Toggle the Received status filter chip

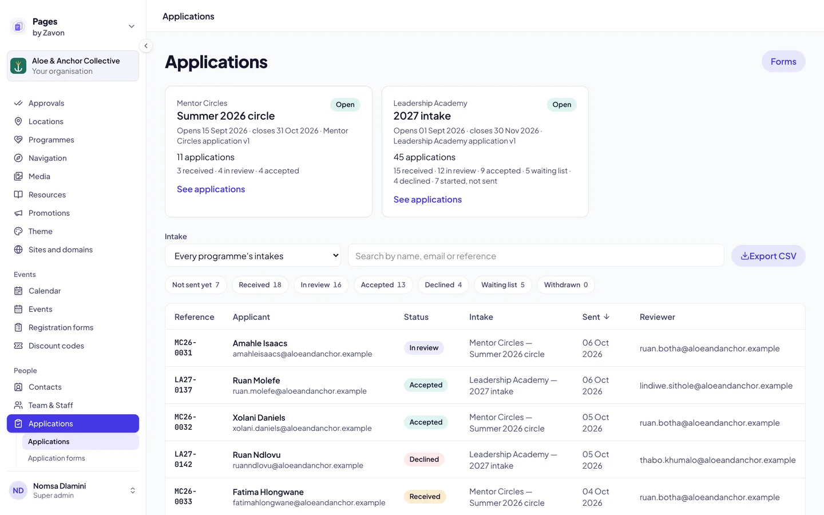click(x=260, y=285)
